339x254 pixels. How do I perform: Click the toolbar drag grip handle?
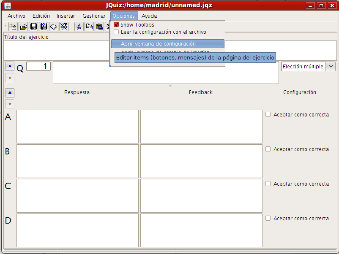[x=5, y=27]
